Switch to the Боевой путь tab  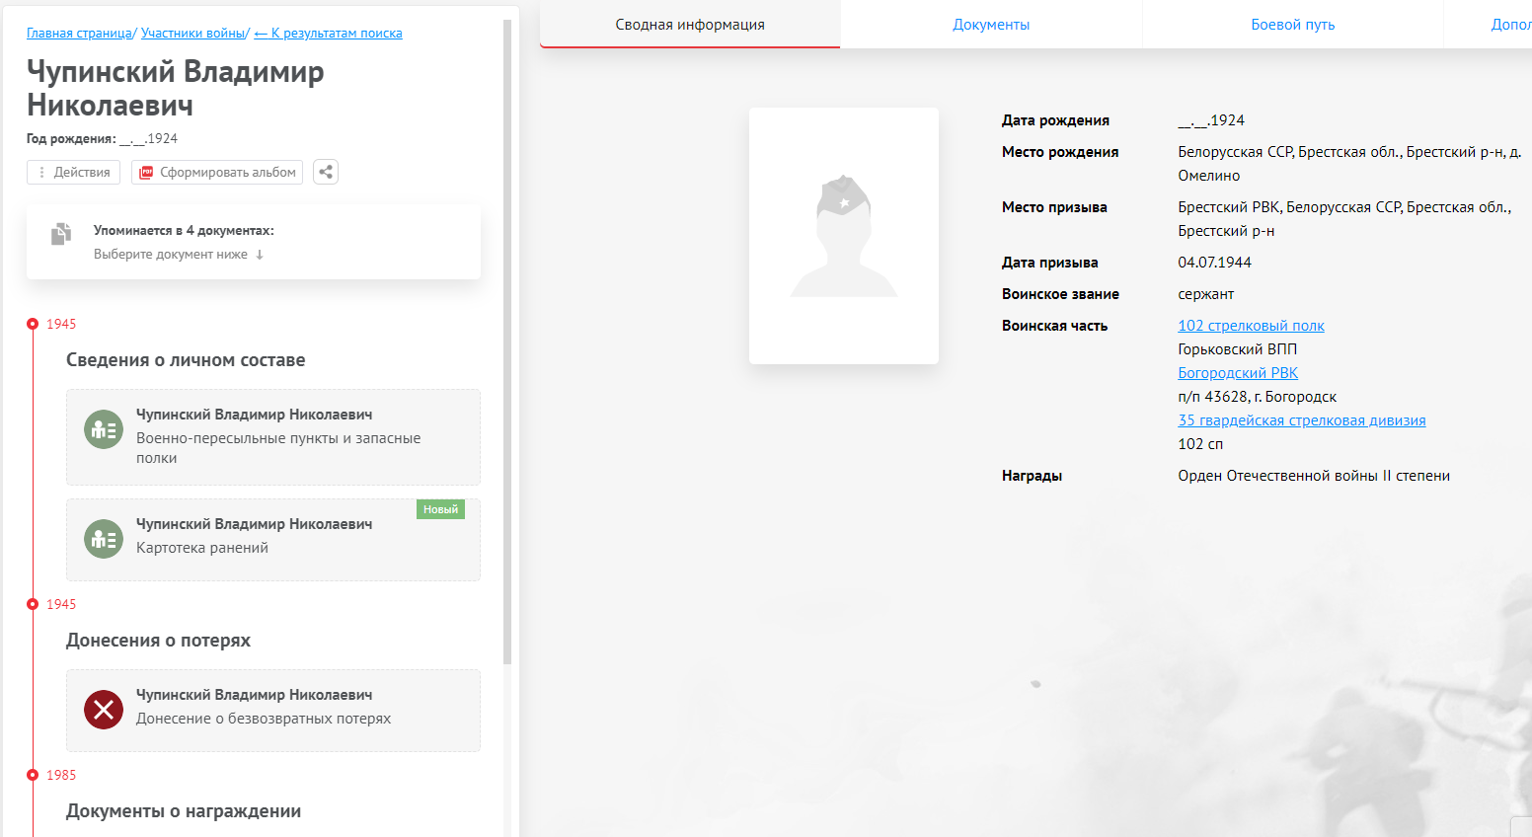(1292, 25)
